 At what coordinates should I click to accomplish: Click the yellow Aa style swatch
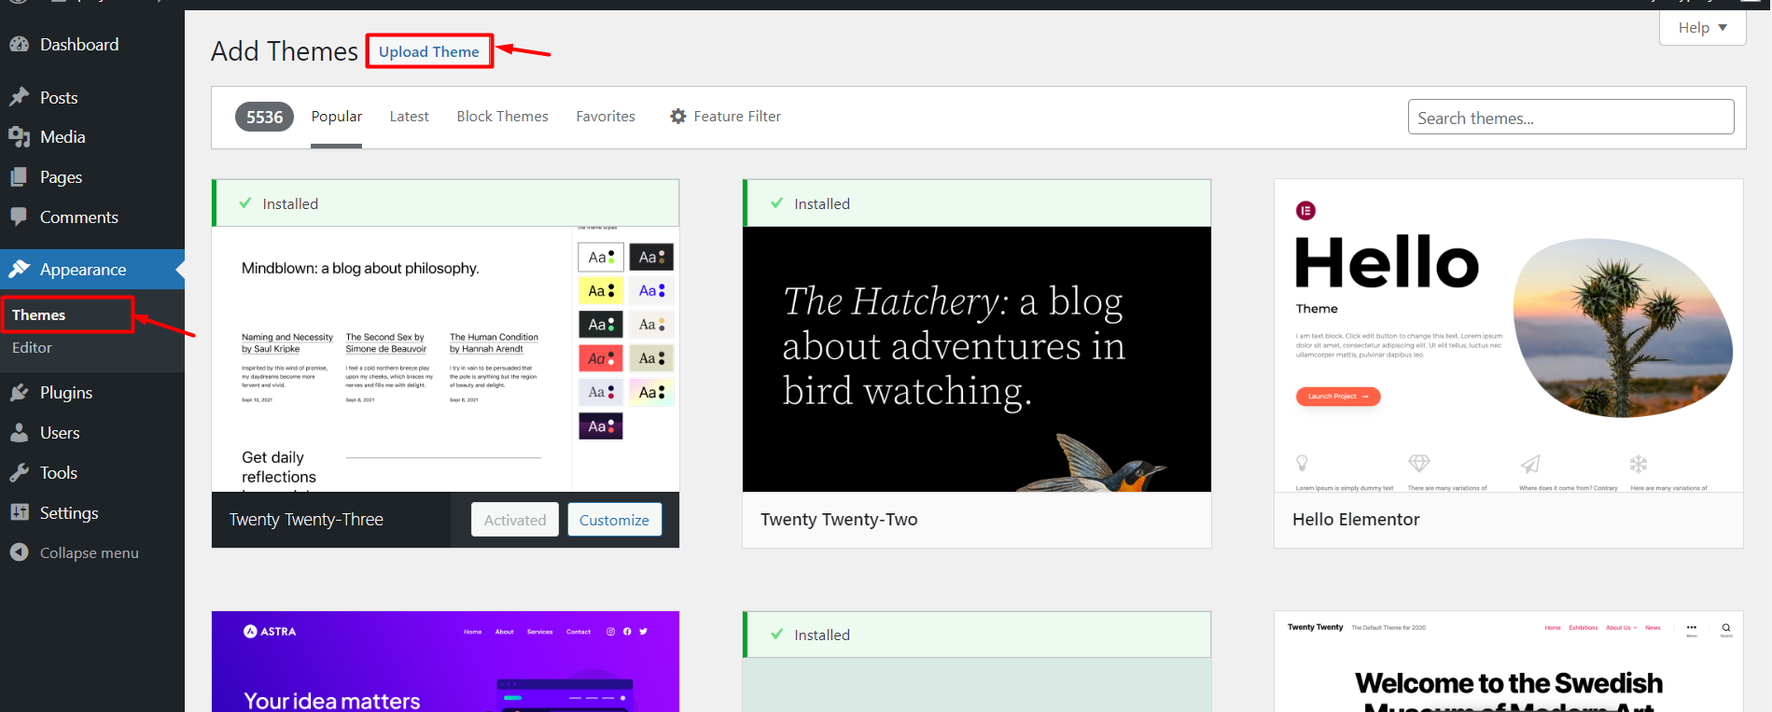pyautogui.click(x=601, y=290)
